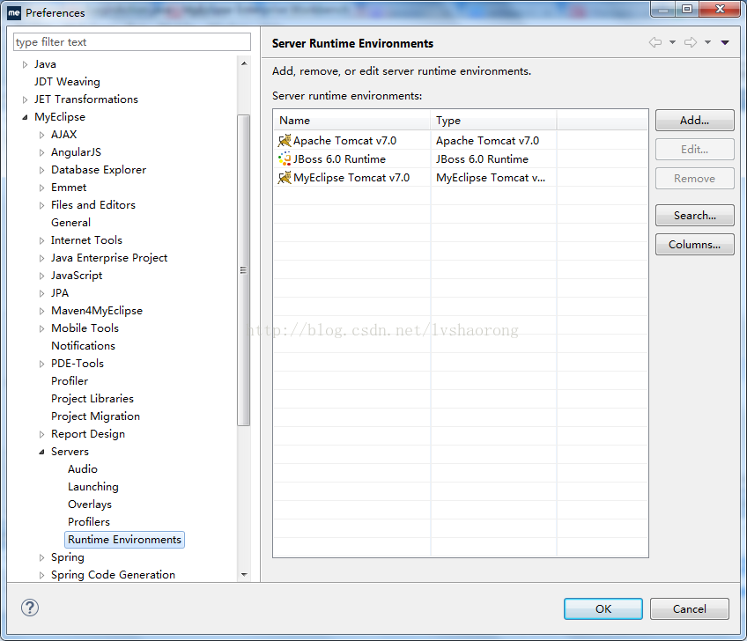The height and width of the screenshot is (641, 747).
Task: Expand the AJAX node
Action: coord(42,135)
